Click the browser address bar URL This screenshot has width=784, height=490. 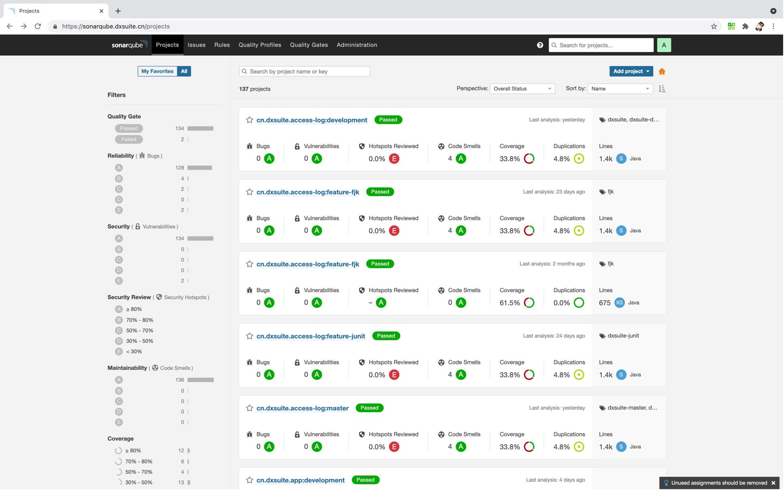(116, 27)
